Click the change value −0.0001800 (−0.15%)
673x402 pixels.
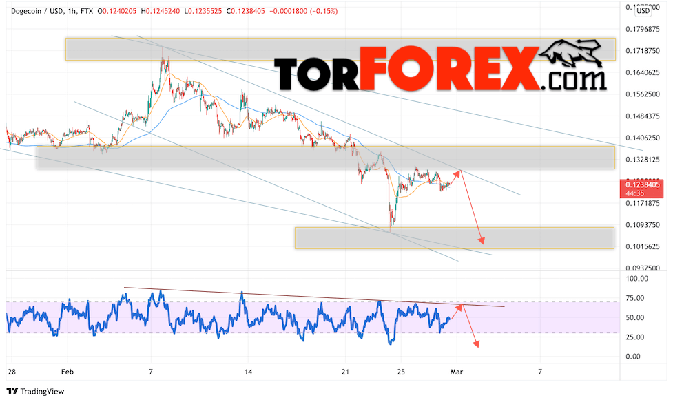[304, 11]
